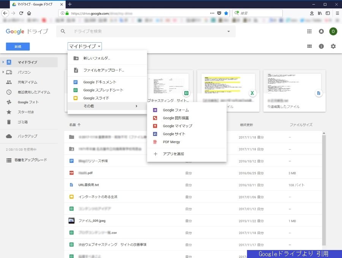Click the Drive search magnifier icon
The width and height of the screenshot is (342, 258).
[x=63, y=31]
